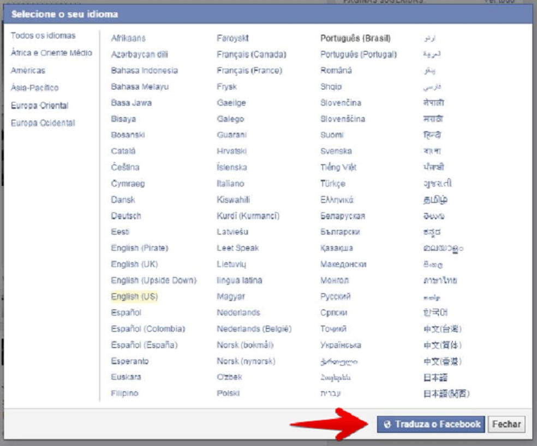Pick Tiếng Việt language
This screenshot has height=446, width=537.
tap(338, 167)
